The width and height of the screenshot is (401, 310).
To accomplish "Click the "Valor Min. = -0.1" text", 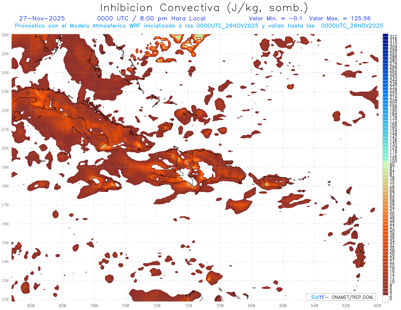I will [x=276, y=19].
